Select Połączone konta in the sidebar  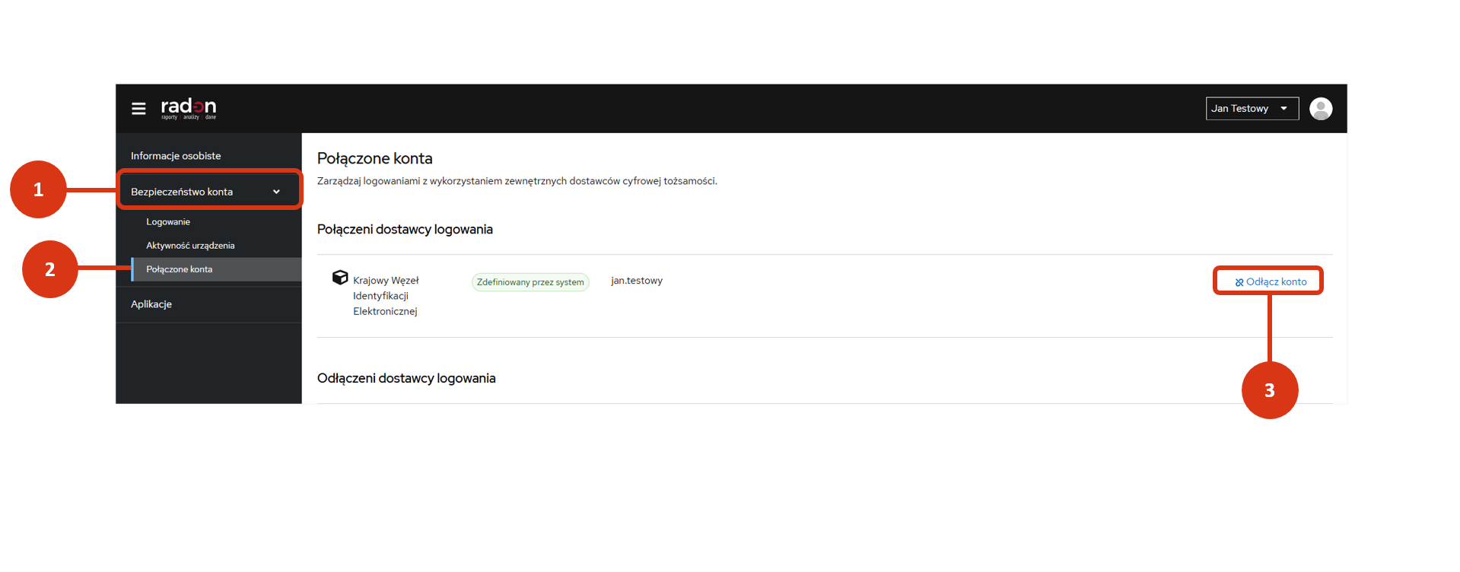[x=180, y=269]
